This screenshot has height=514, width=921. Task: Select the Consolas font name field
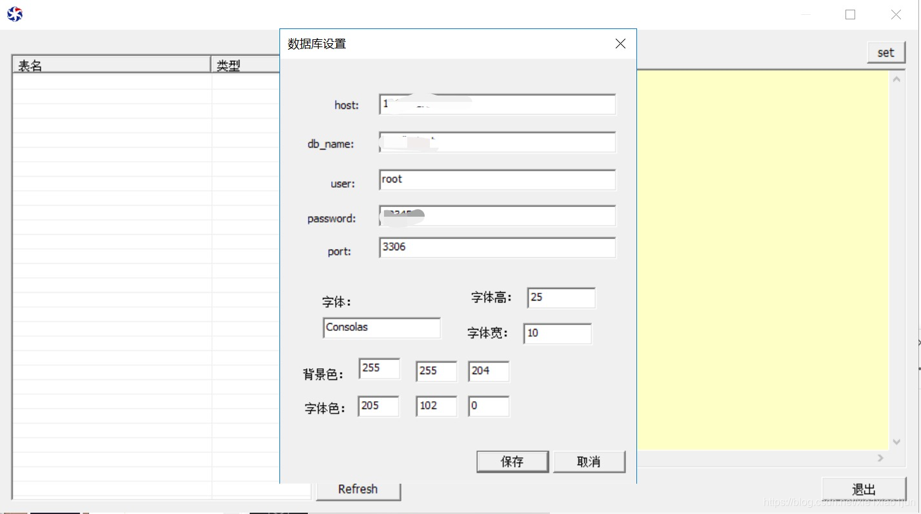381,328
